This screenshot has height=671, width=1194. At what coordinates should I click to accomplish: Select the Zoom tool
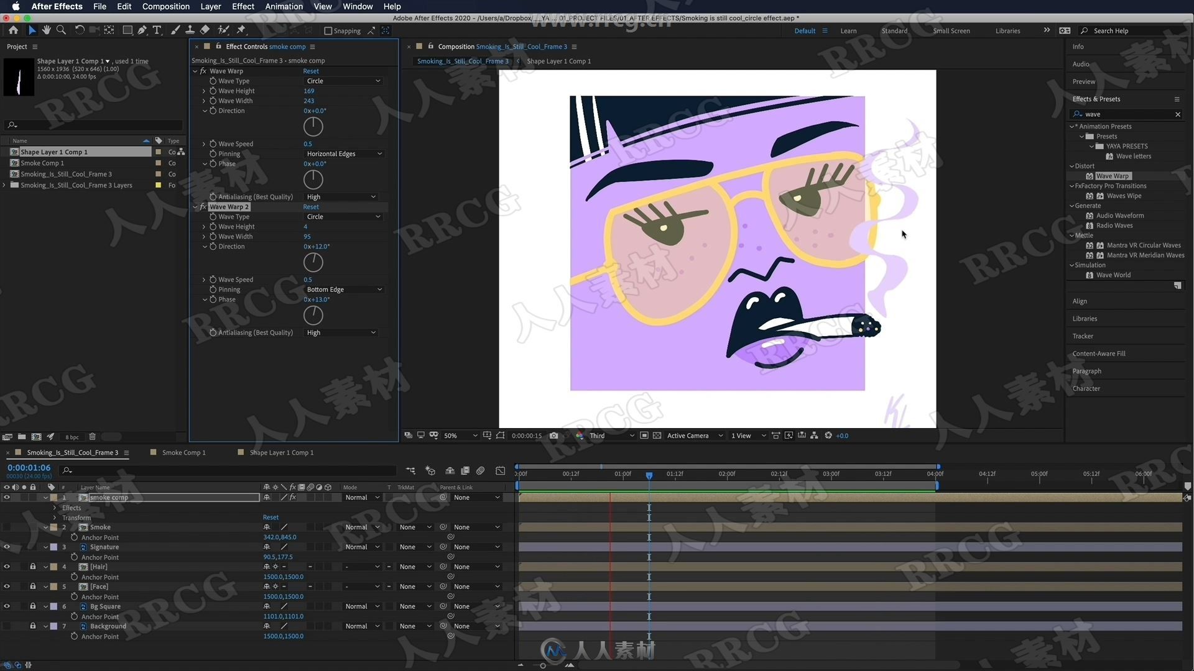[61, 30]
